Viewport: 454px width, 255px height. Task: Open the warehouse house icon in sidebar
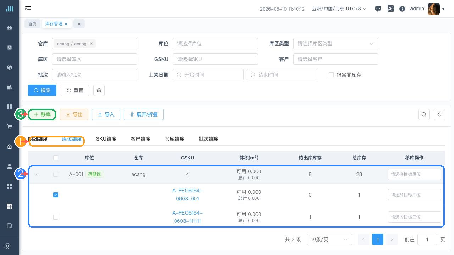(x=10, y=147)
